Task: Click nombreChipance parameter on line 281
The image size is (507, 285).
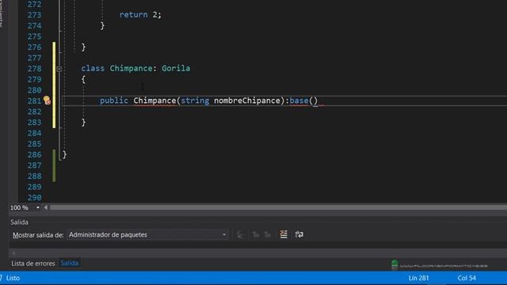Action: click(247, 101)
